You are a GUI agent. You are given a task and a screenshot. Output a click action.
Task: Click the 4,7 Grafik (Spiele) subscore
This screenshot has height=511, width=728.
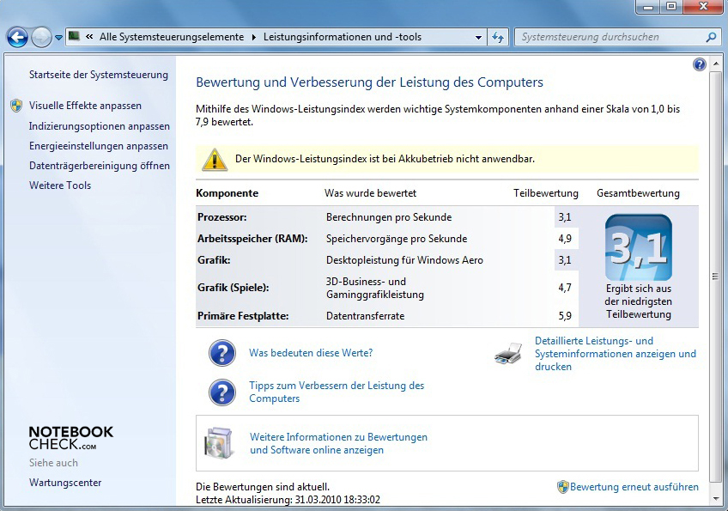coord(565,288)
